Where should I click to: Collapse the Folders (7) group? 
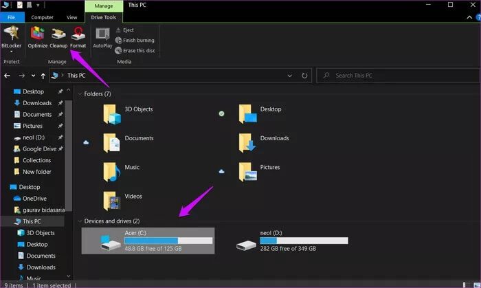tap(80, 94)
